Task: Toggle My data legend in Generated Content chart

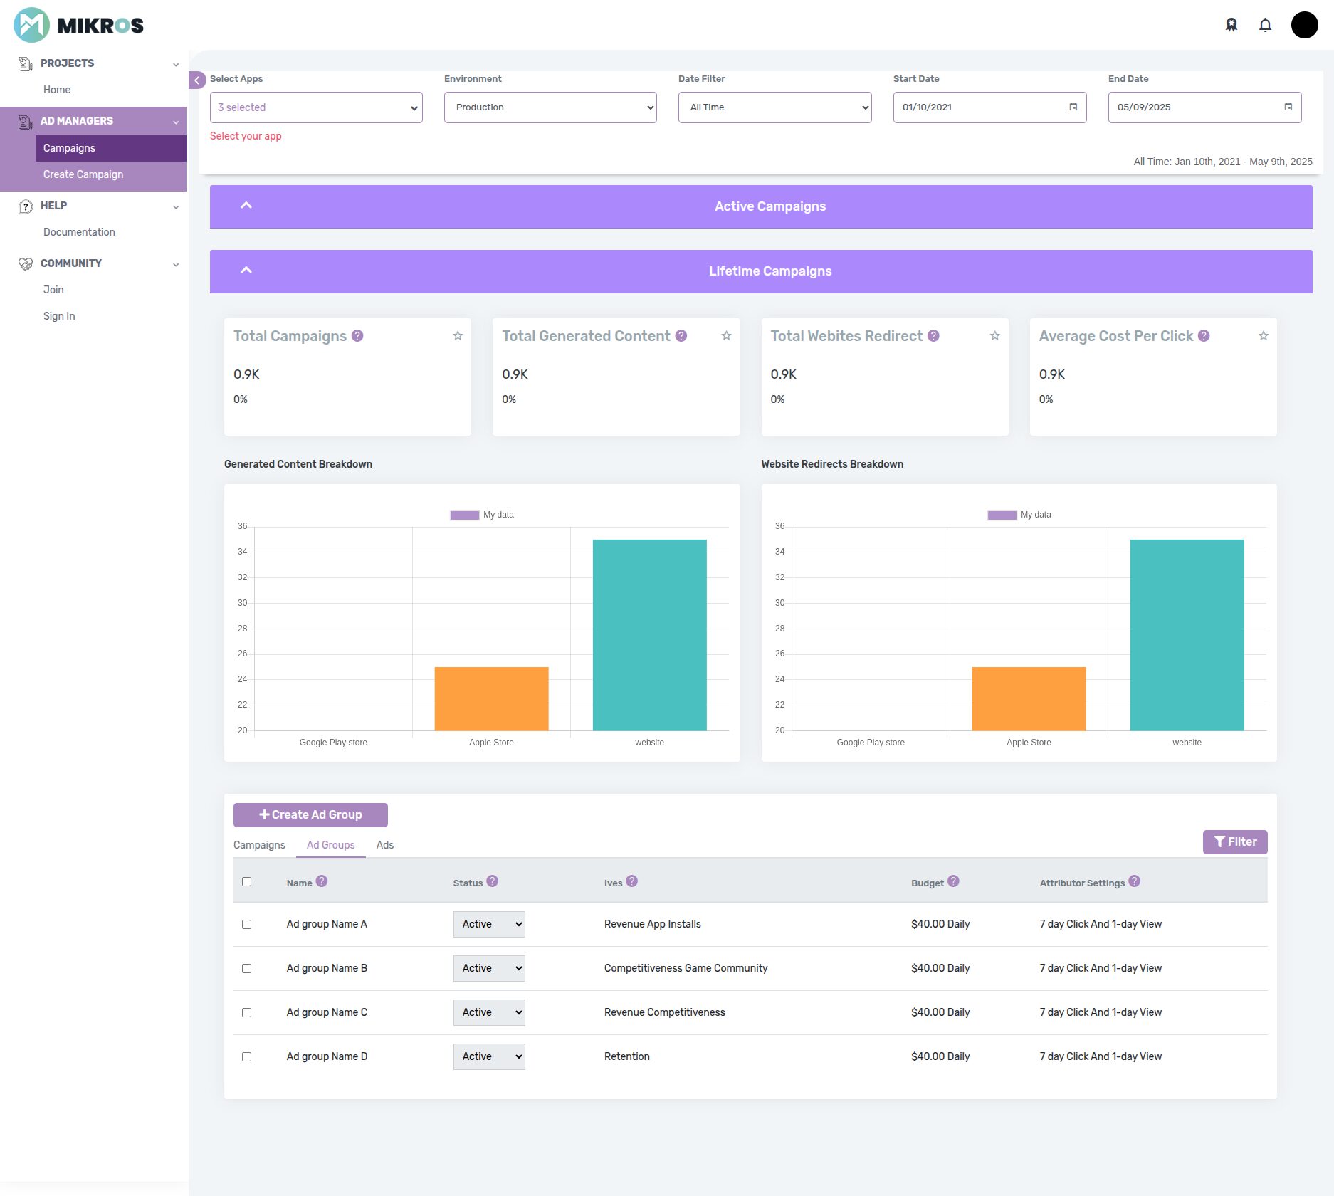Action: (x=482, y=515)
